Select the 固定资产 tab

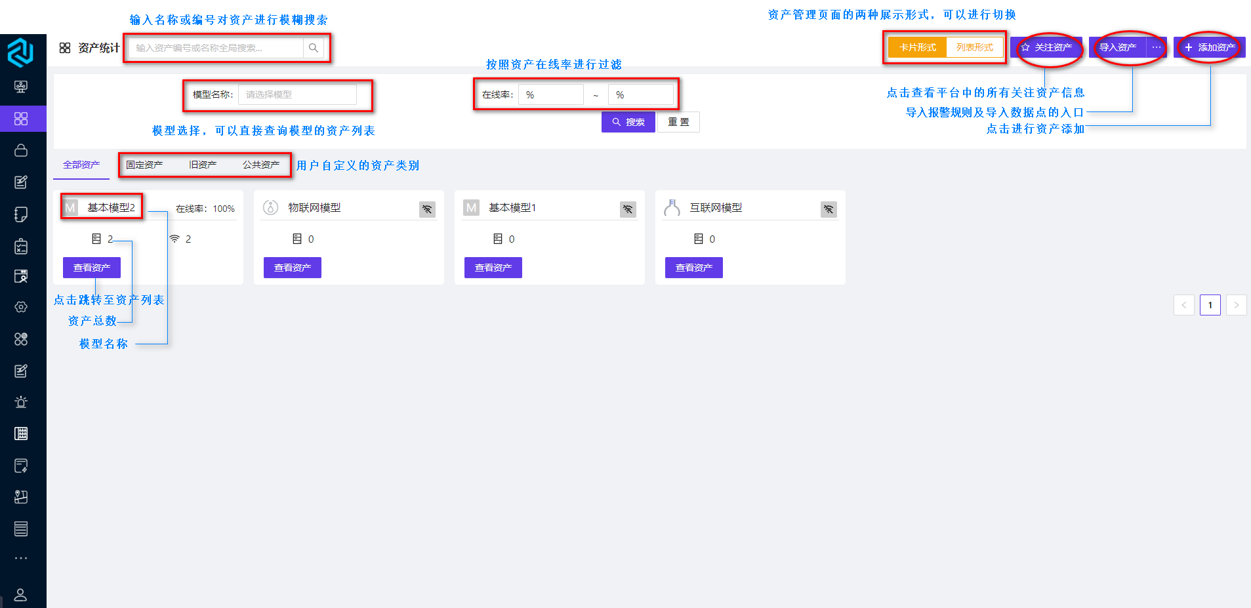click(x=144, y=165)
